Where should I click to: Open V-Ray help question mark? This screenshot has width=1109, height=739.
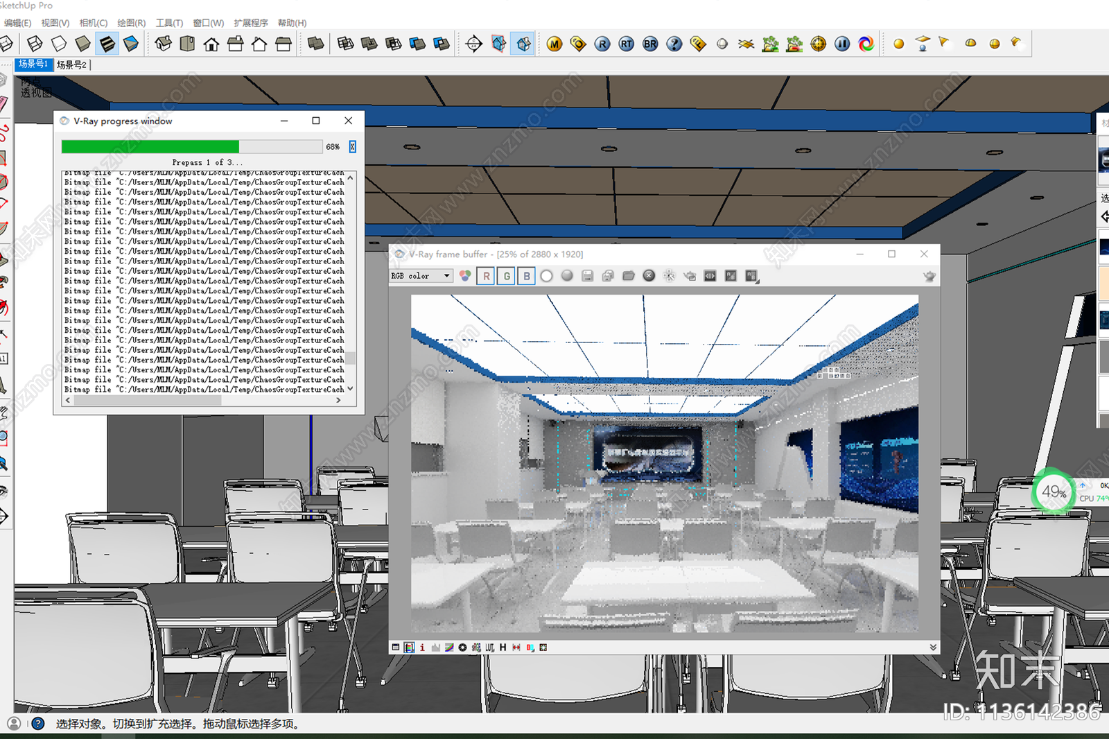coord(674,44)
